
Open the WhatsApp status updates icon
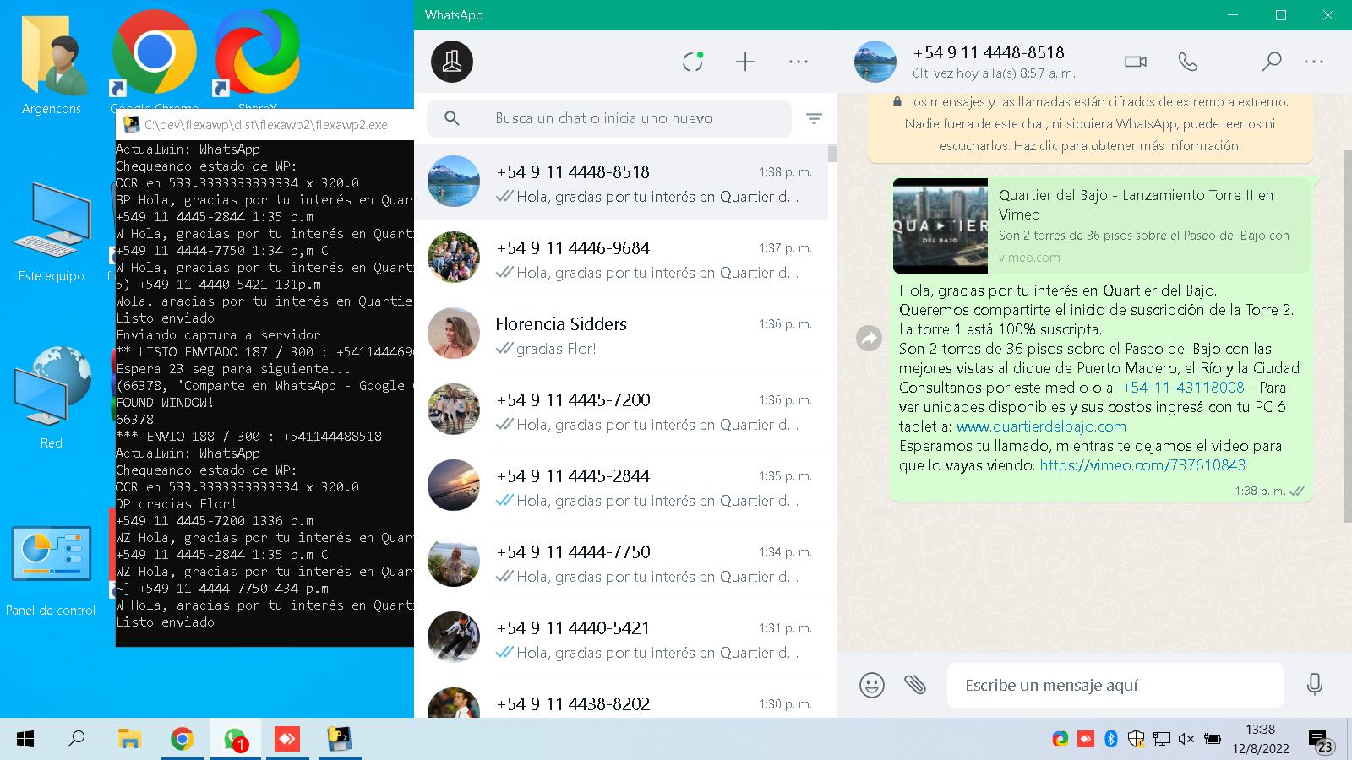(693, 62)
